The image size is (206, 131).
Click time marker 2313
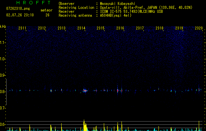point(62,28)
